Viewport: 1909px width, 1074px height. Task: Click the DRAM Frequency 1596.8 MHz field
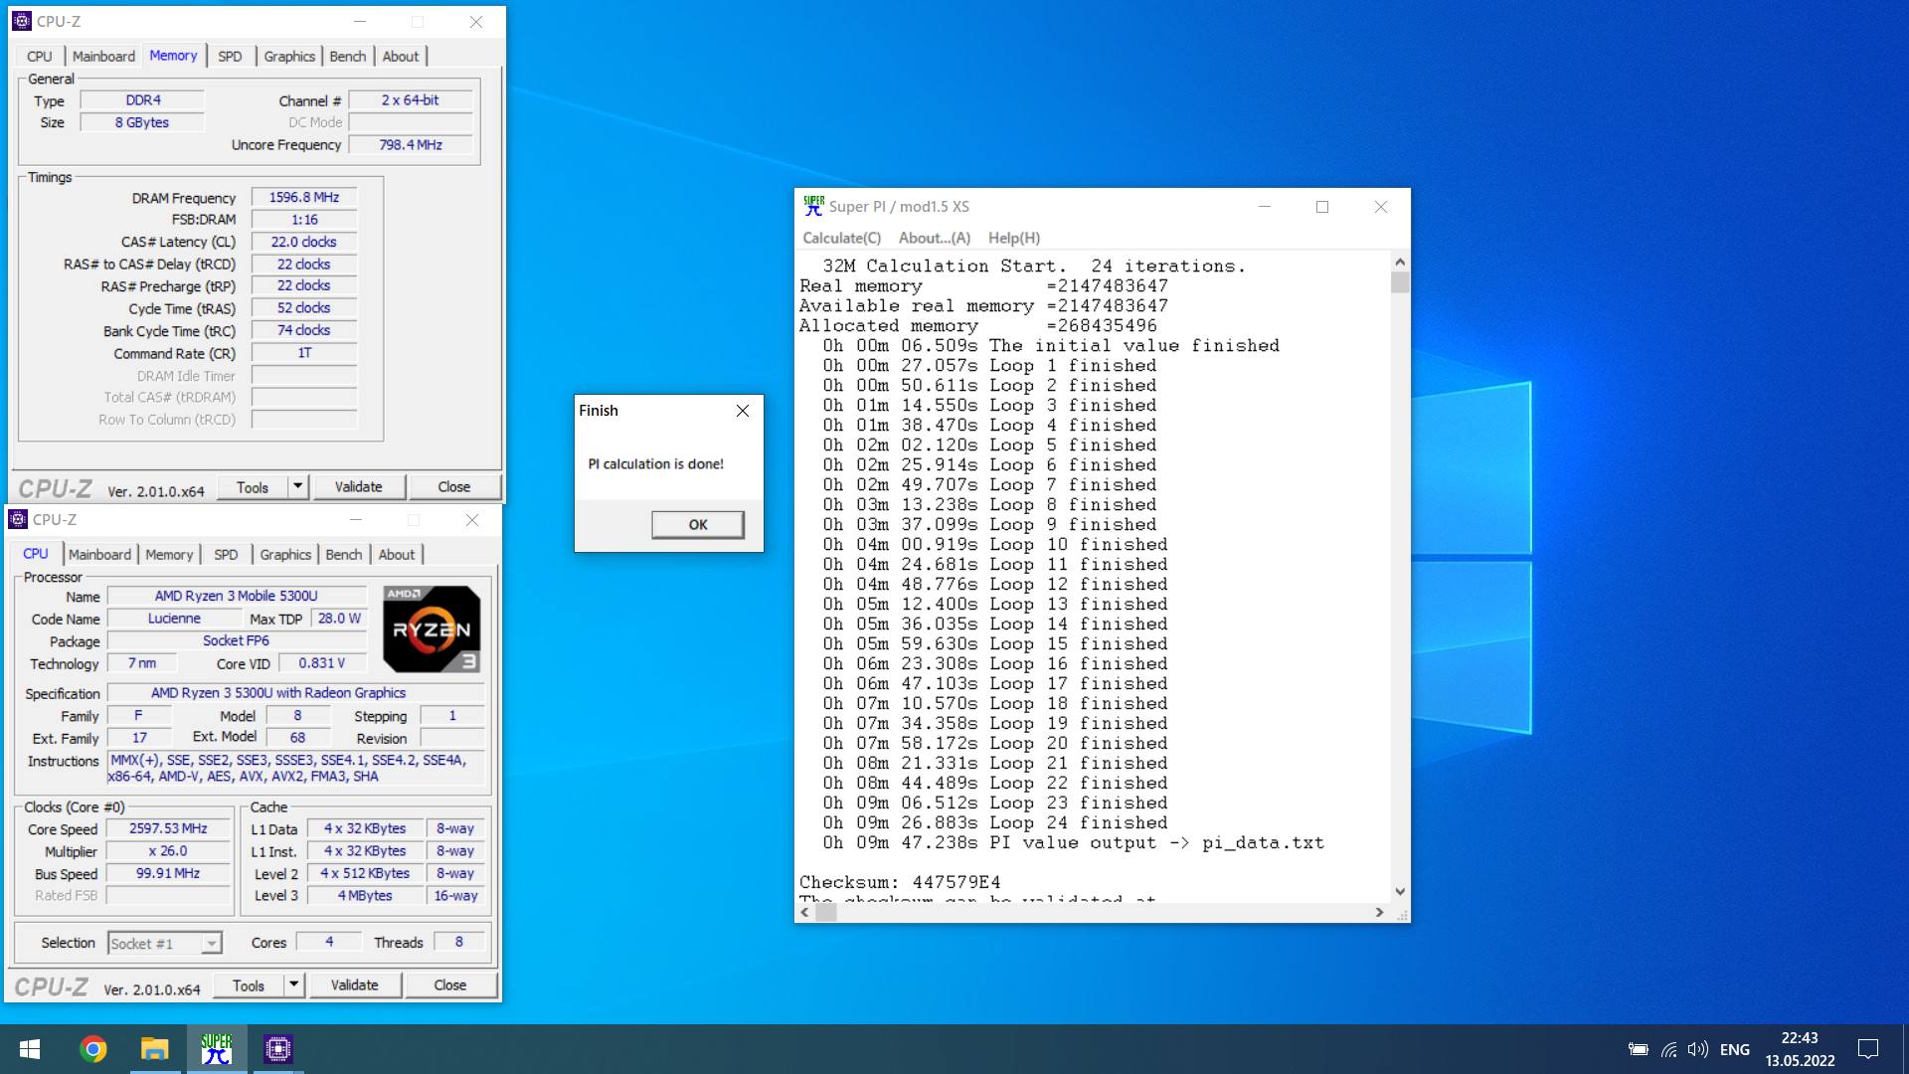304,197
